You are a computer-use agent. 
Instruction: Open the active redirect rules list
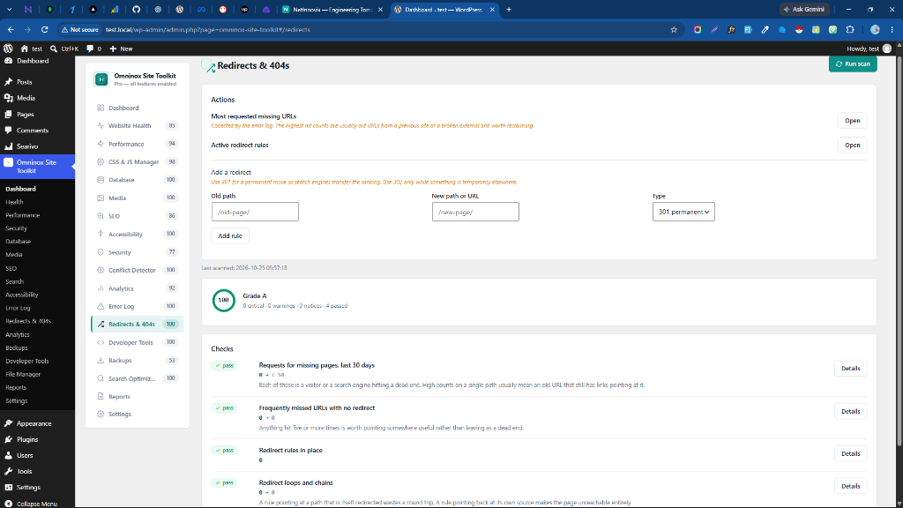click(x=852, y=146)
